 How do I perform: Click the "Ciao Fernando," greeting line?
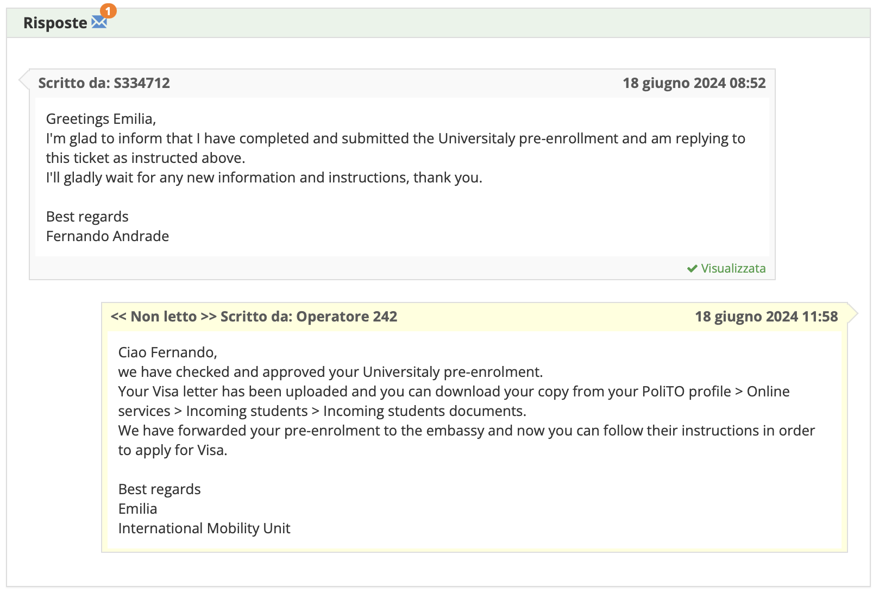click(x=167, y=352)
